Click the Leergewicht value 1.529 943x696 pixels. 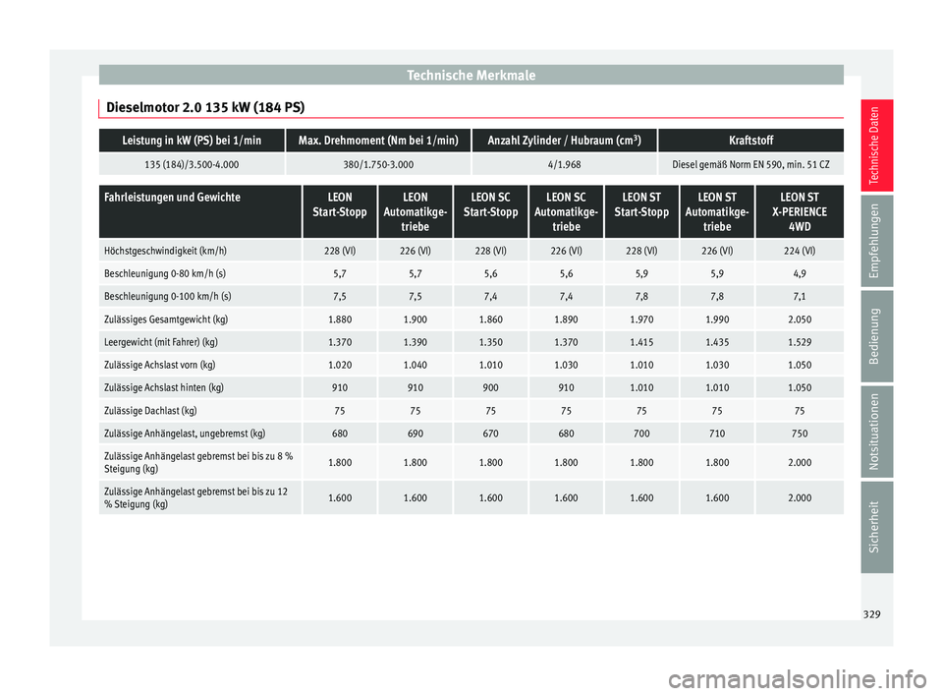click(x=800, y=342)
